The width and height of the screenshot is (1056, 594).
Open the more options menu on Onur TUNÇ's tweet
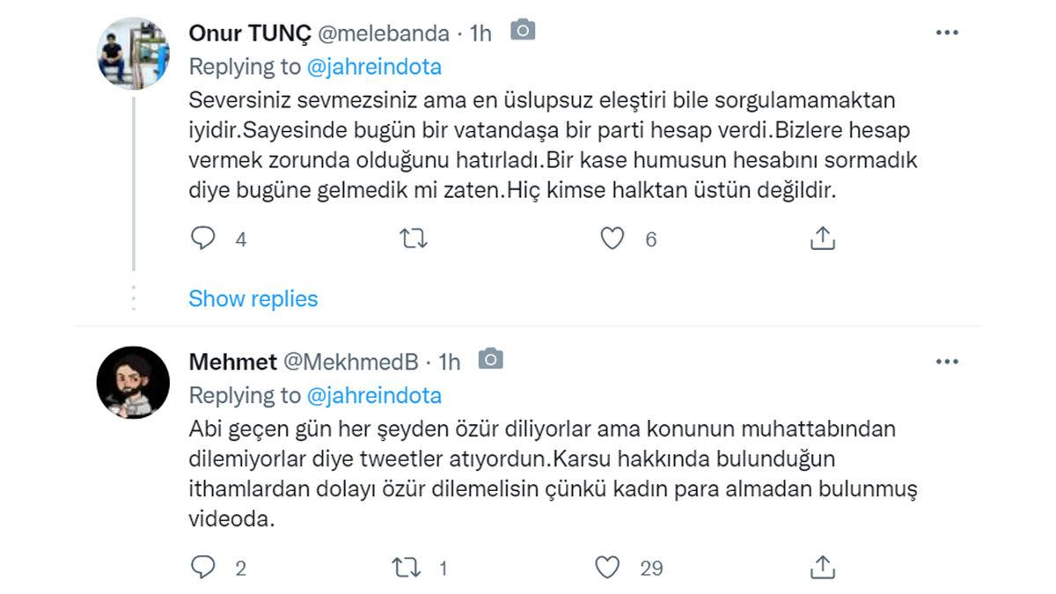coord(948,32)
